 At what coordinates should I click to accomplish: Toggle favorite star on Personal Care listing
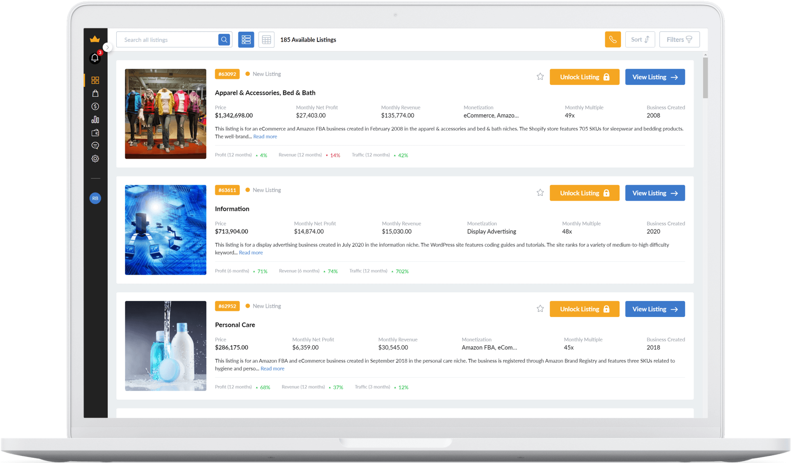540,309
